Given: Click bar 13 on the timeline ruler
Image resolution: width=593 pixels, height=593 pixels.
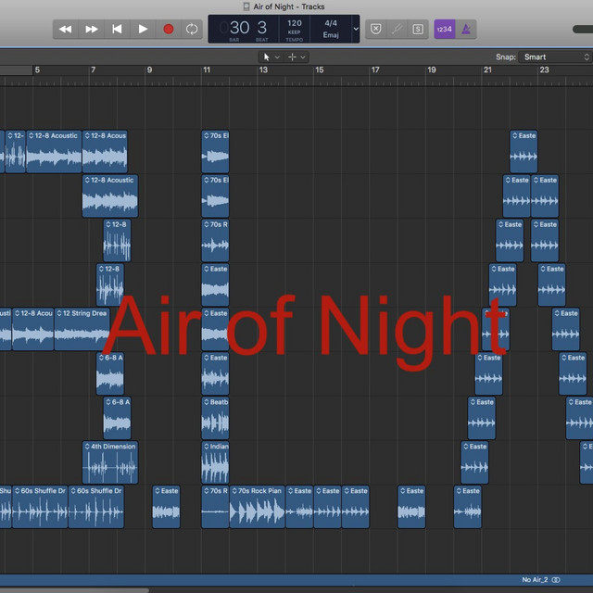Looking at the screenshot, I should click(x=264, y=70).
